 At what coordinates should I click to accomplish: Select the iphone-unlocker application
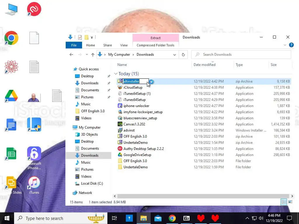click(136, 106)
